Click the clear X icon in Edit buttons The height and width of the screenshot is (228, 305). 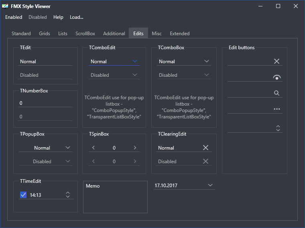[277, 61]
